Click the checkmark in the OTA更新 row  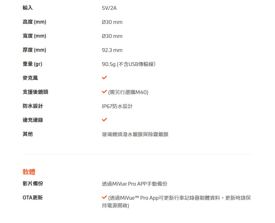(x=104, y=197)
